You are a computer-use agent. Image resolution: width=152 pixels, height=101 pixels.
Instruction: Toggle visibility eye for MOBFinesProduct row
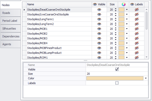pos(99,48)
